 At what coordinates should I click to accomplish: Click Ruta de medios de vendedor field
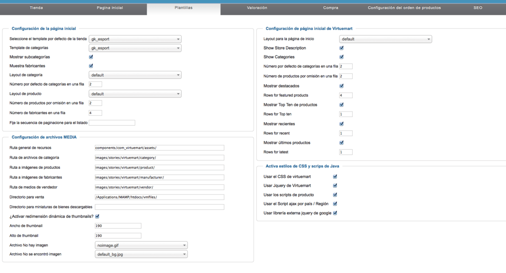(160, 187)
